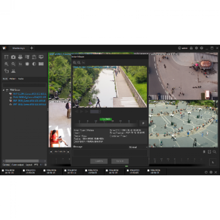Step backward in event viewer playback

click(77, 112)
